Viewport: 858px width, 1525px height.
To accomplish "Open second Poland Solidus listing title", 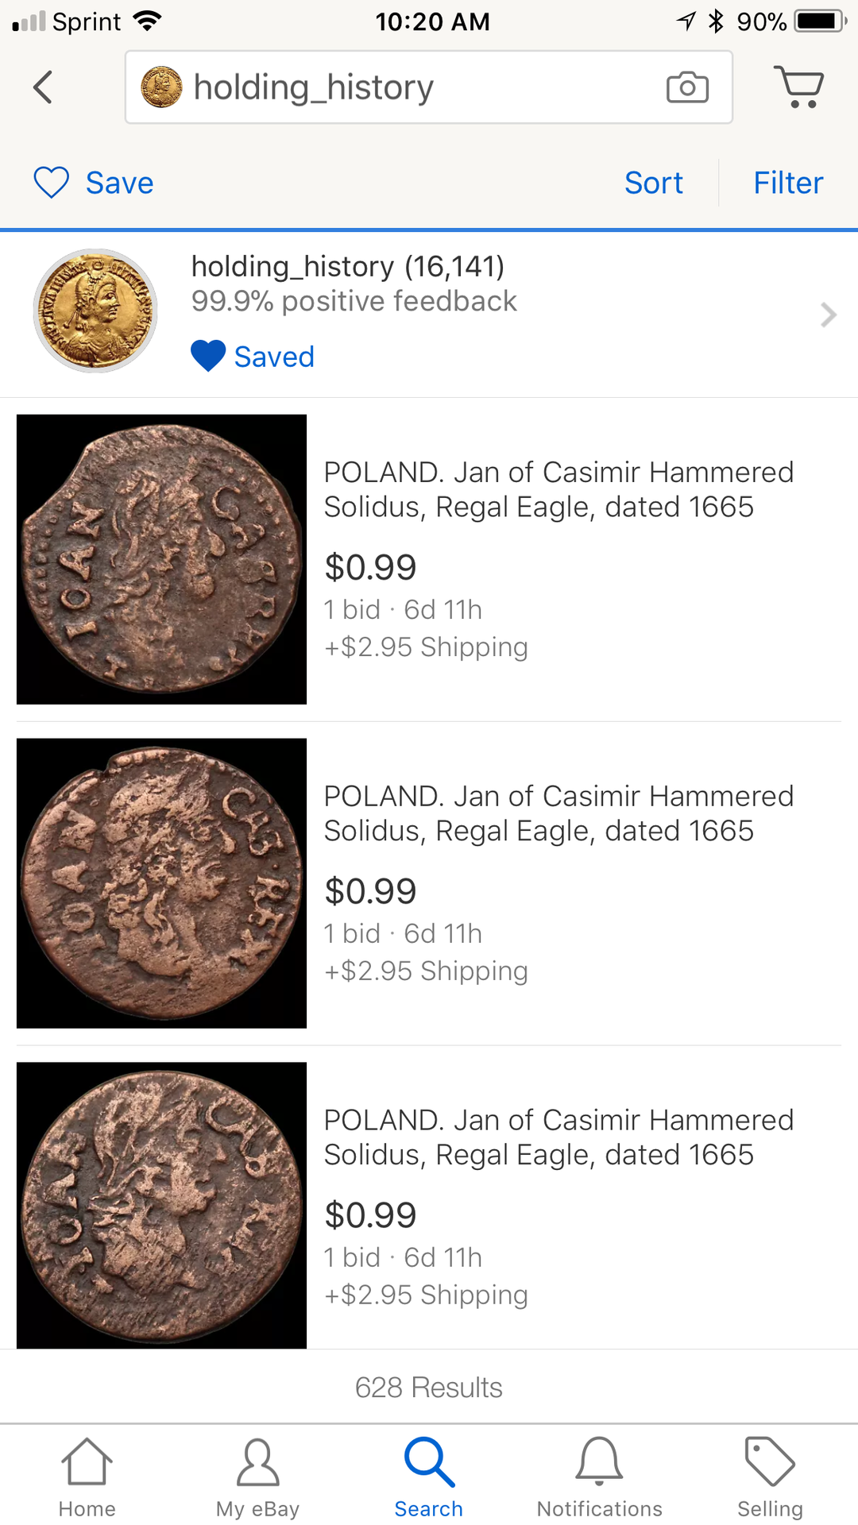I will point(558,813).
